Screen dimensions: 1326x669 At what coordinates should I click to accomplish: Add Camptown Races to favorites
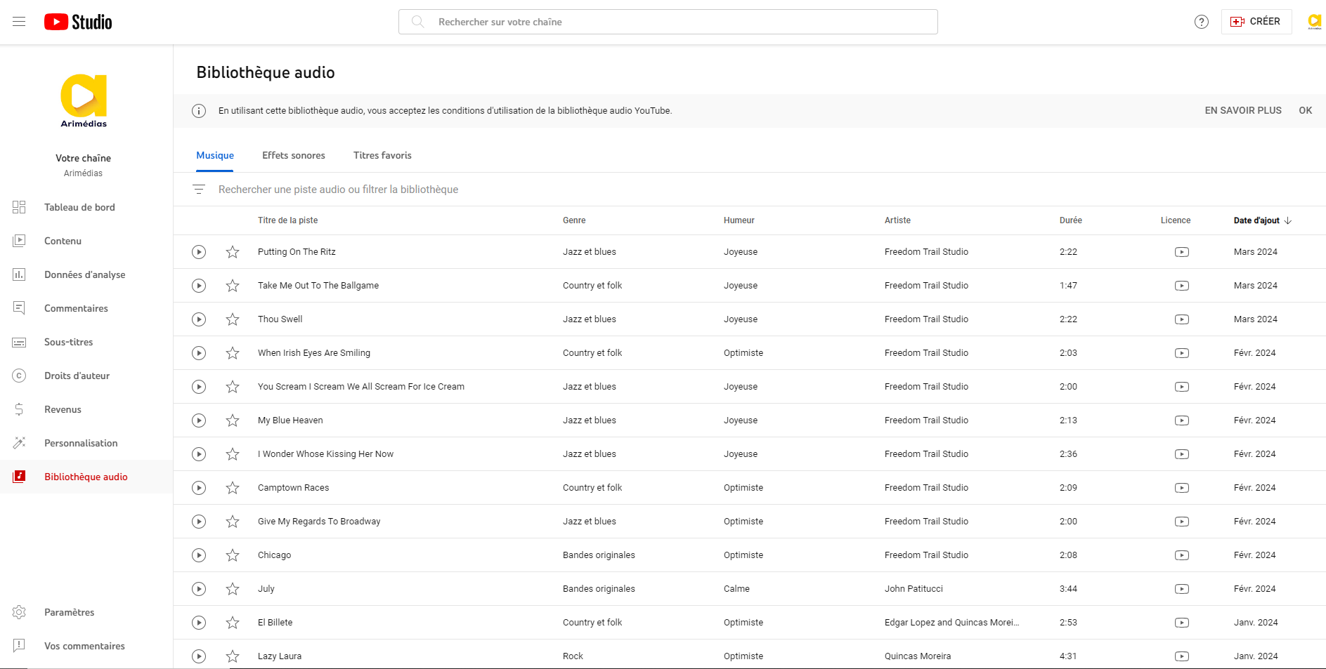pyautogui.click(x=233, y=488)
